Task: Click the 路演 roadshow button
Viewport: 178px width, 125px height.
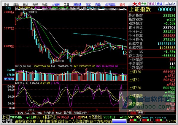Action: (159, 4)
